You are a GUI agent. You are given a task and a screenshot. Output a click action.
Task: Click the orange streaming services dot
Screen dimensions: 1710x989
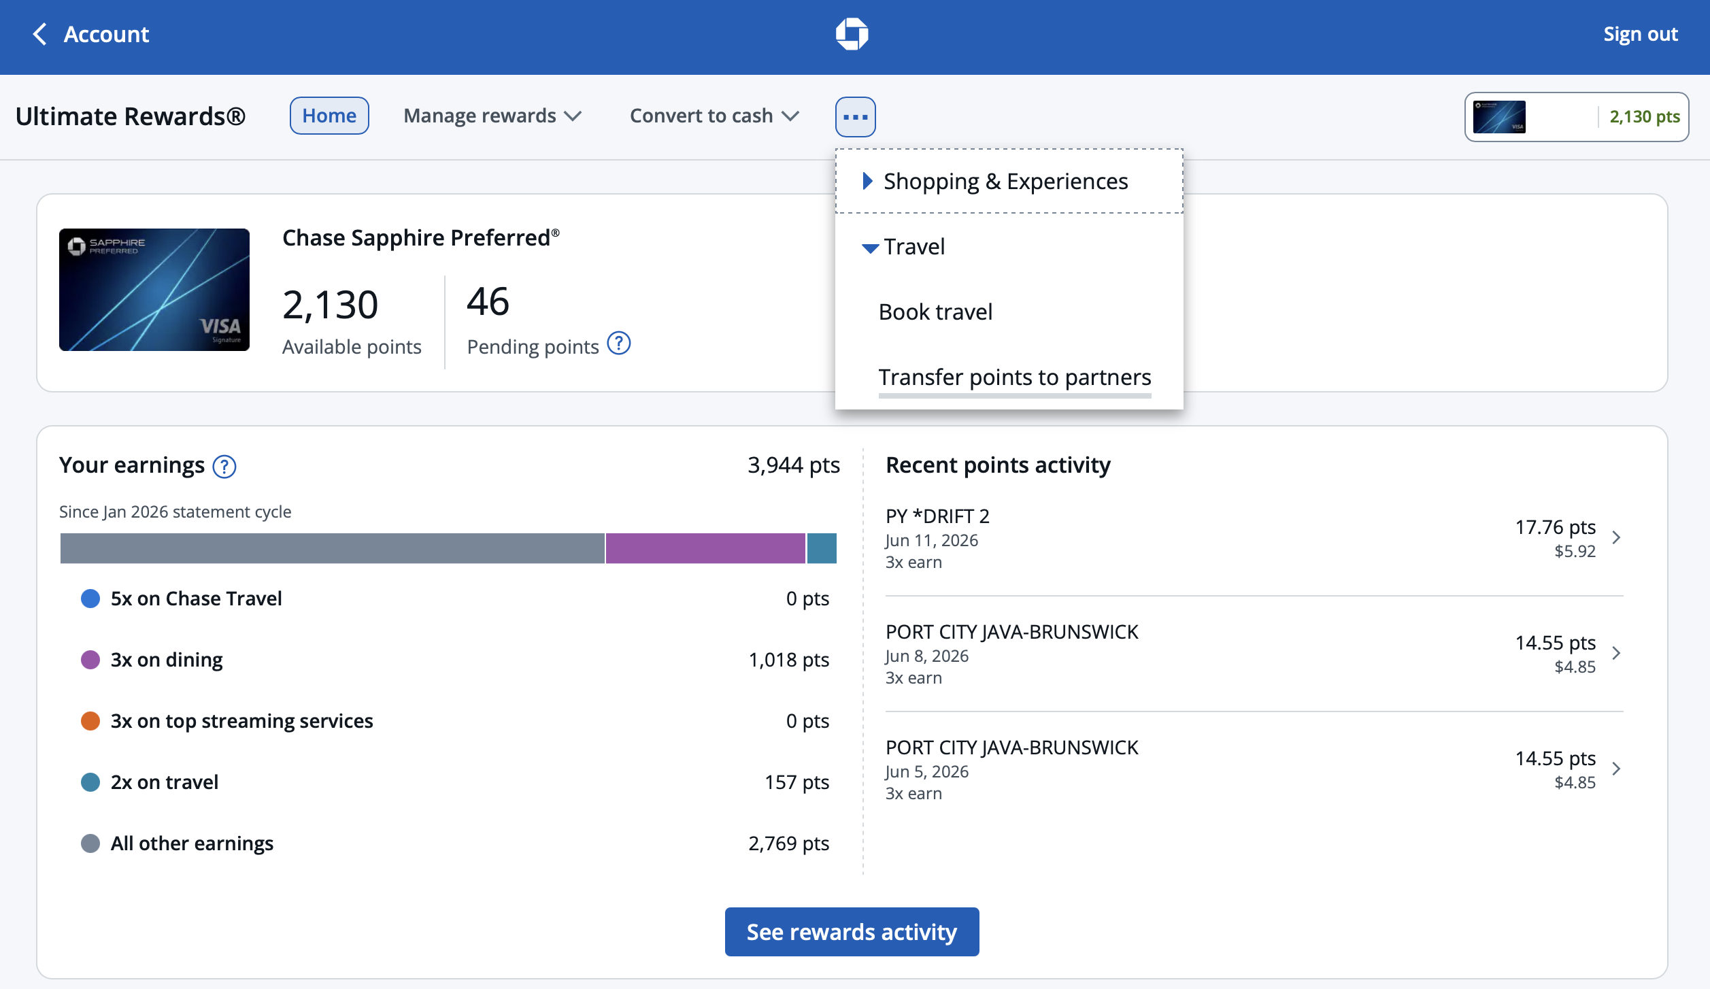pyautogui.click(x=90, y=721)
